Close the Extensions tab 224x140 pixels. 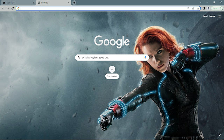[34, 3]
